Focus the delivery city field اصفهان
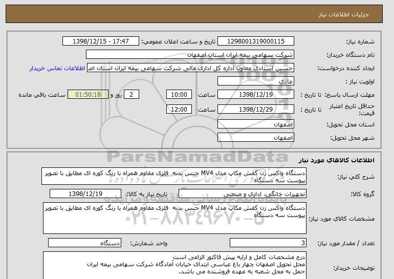This screenshot has width=394, height=279. click(x=256, y=138)
